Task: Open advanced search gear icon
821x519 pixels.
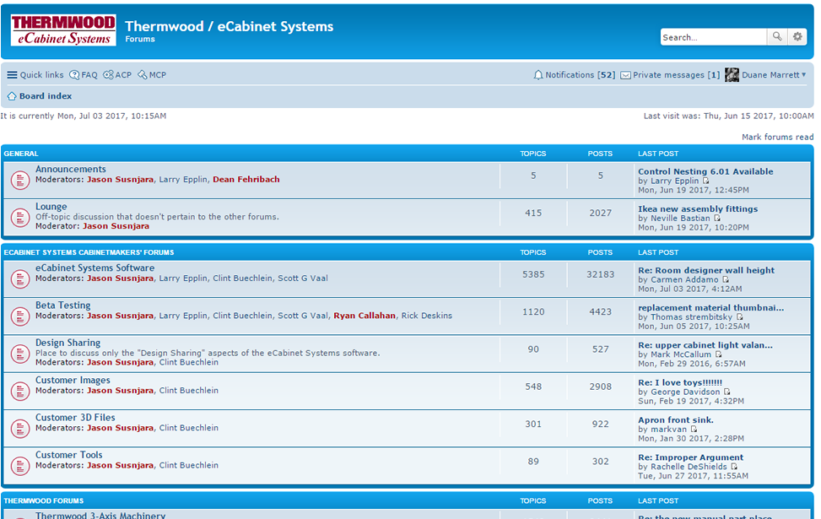Action: (797, 36)
